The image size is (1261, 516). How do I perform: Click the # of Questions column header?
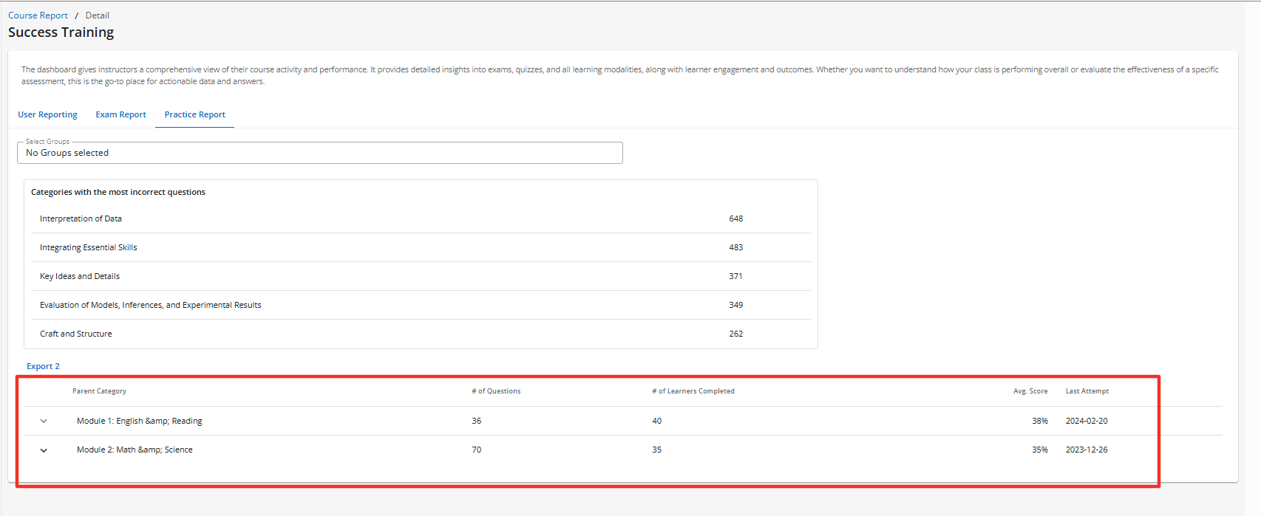(x=496, y=391)
